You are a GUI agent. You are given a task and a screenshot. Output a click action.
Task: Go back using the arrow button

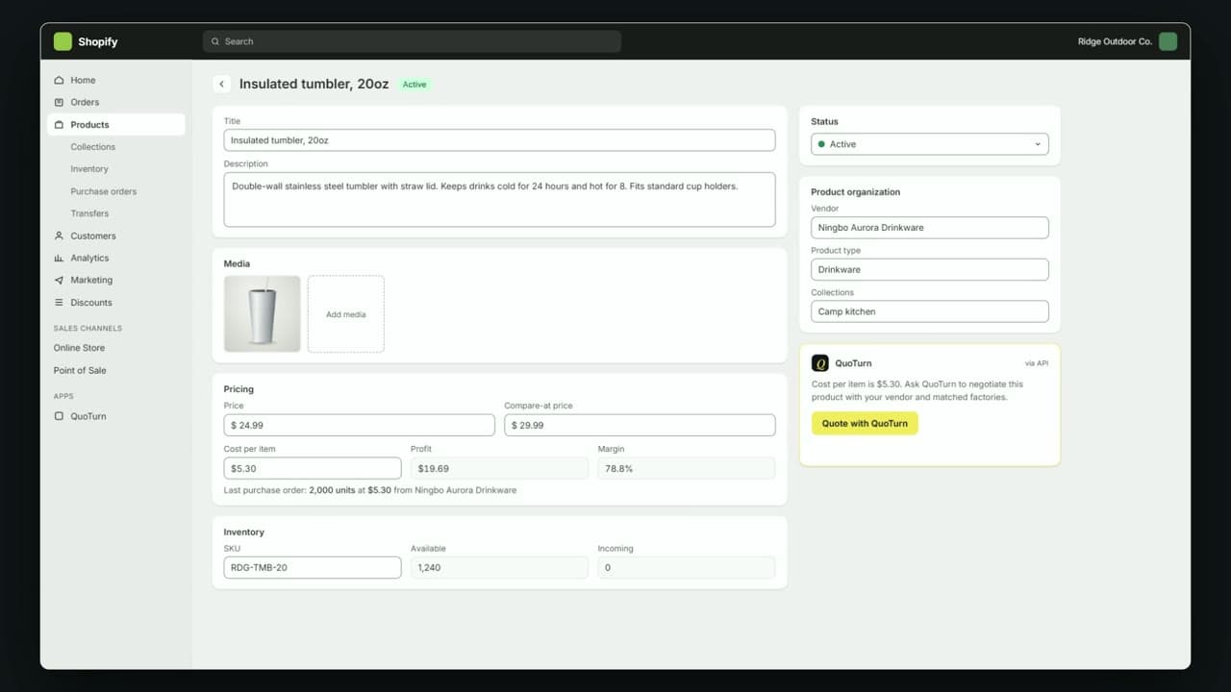coord(222,85)
